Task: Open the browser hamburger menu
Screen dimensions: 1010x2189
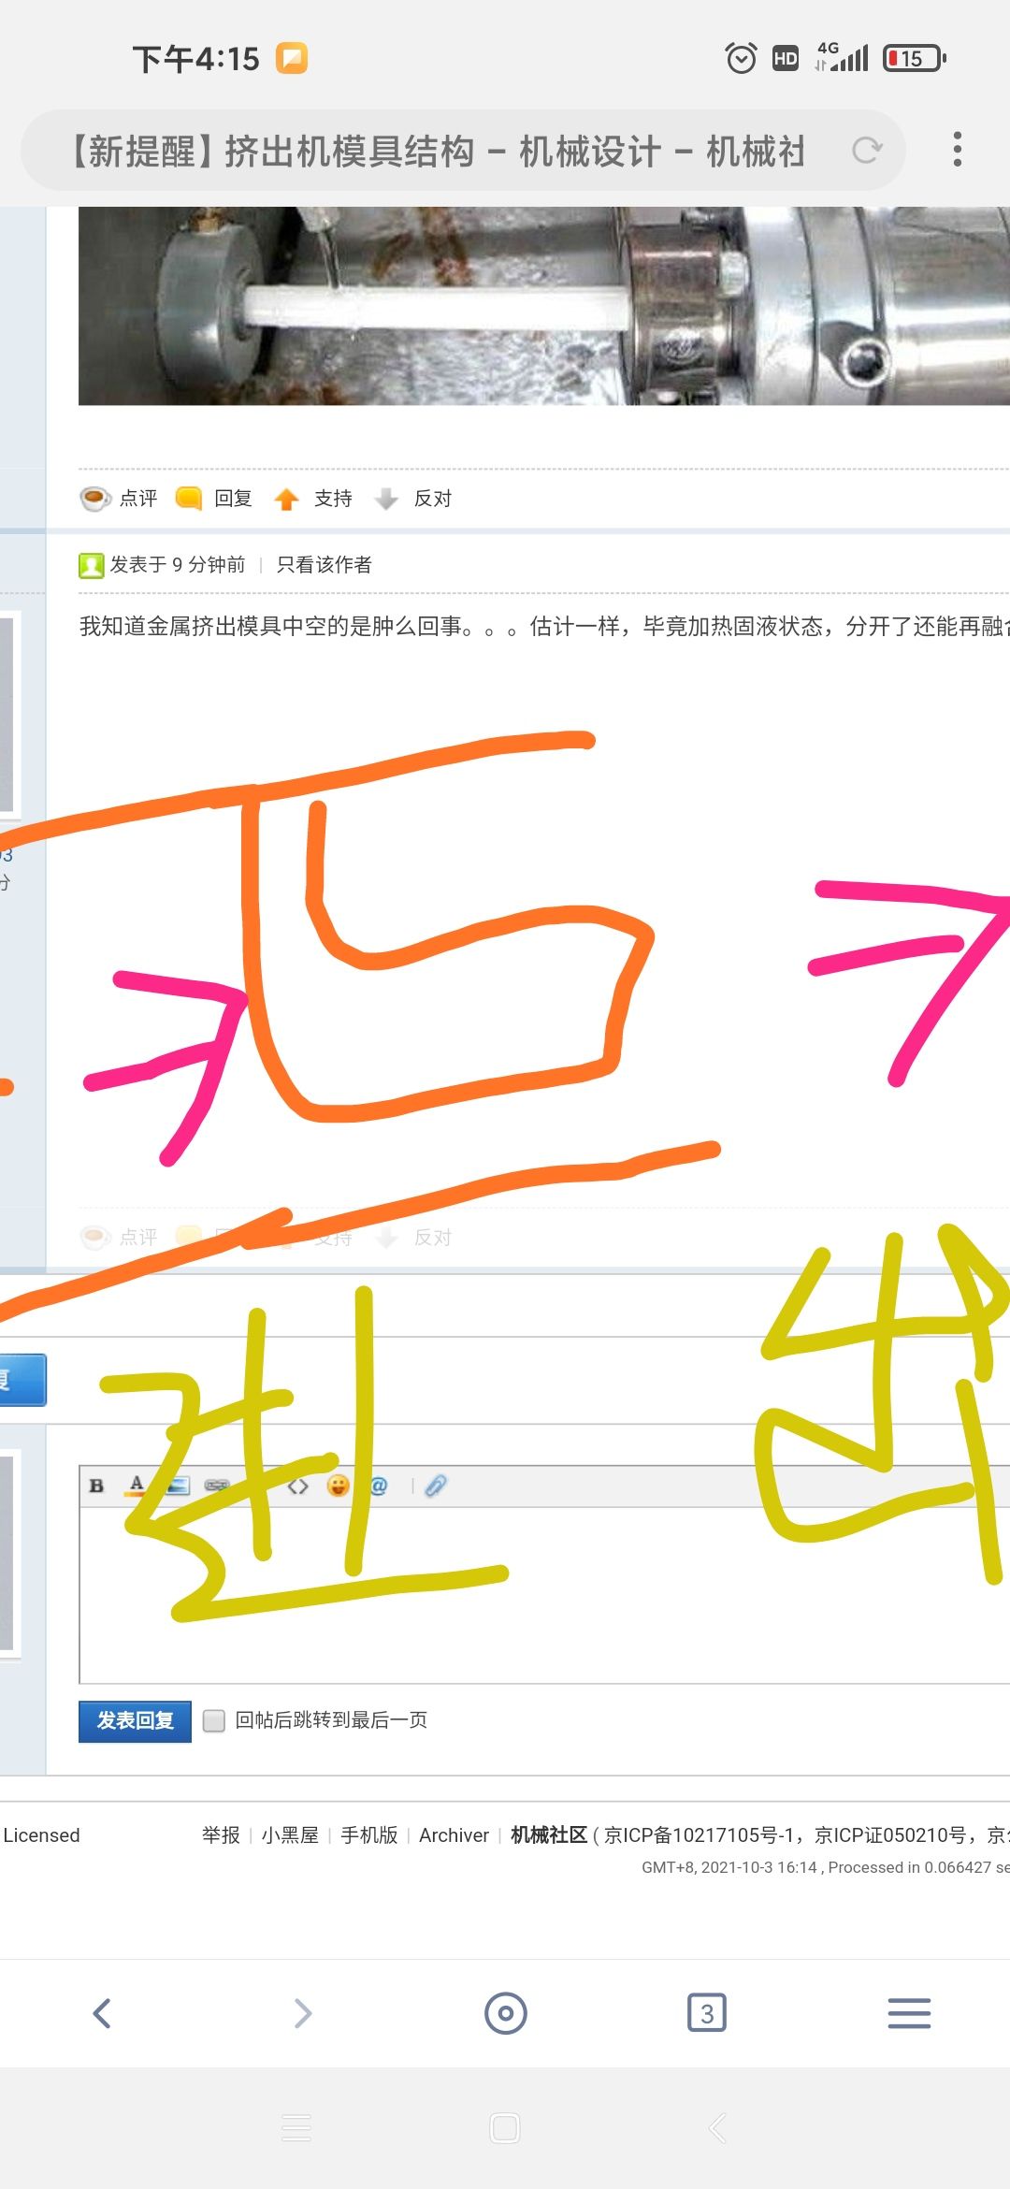Action: (909, 2013)
